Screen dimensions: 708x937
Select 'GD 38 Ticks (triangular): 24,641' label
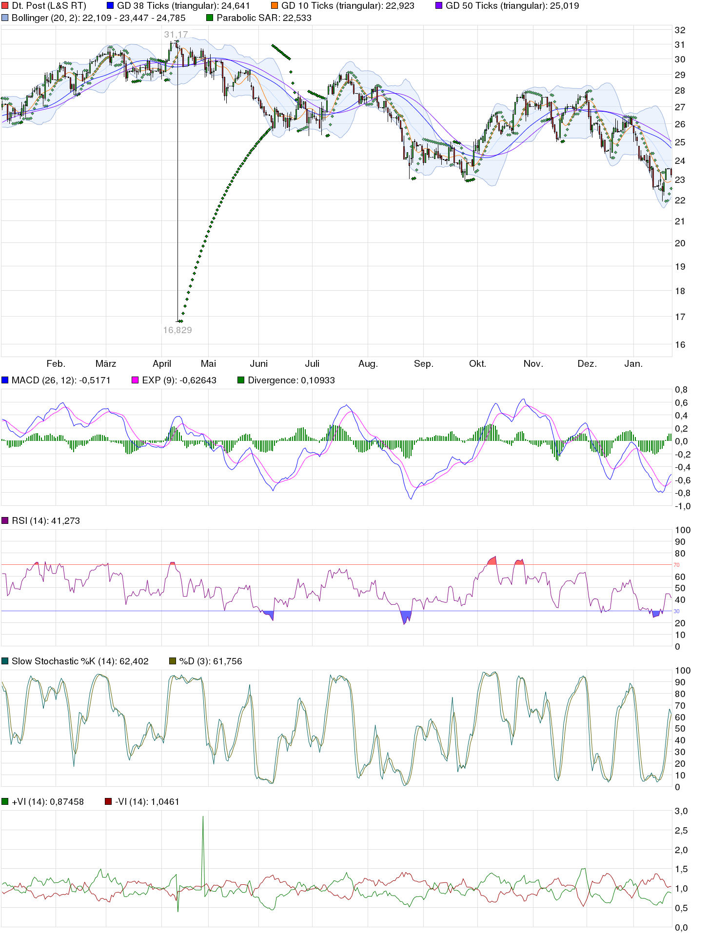(x=183, y=6)
